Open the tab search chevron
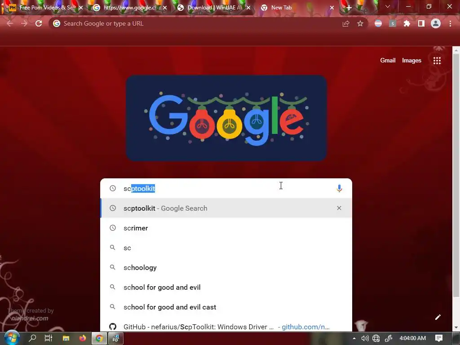The height and width of the screenshot is (345, 460). pos(388,6)
